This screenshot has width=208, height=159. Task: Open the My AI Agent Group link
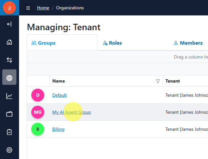pos(72,112)
